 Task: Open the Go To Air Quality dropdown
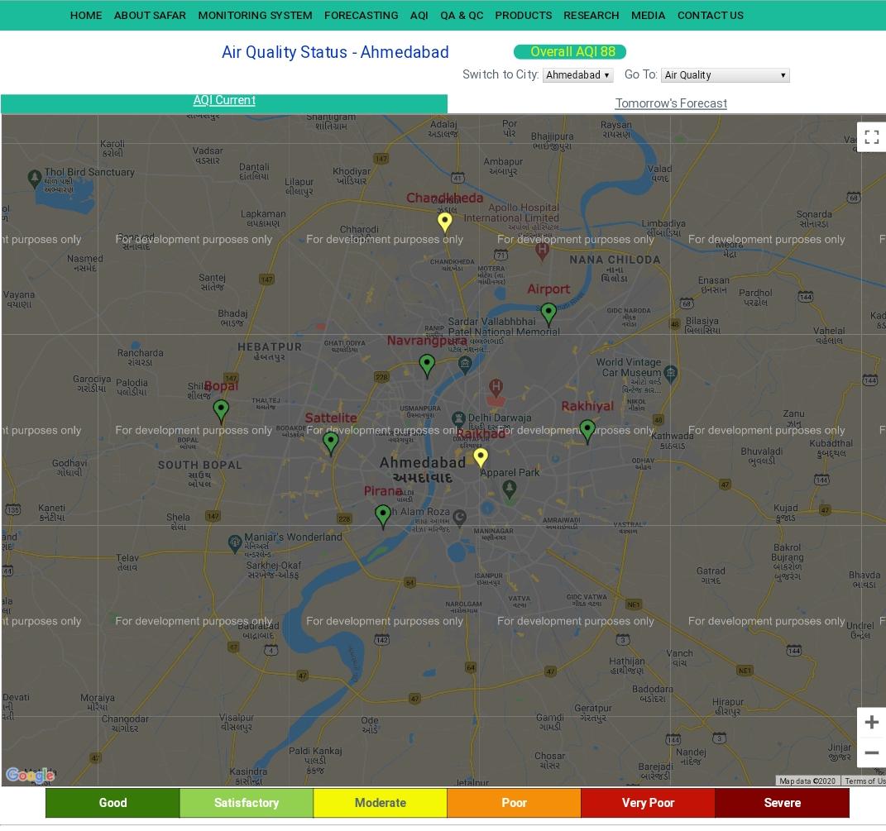tap(725, 75)
